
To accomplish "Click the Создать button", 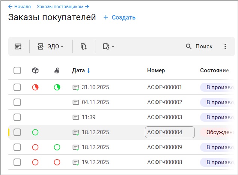I will (x=119, y=18).
